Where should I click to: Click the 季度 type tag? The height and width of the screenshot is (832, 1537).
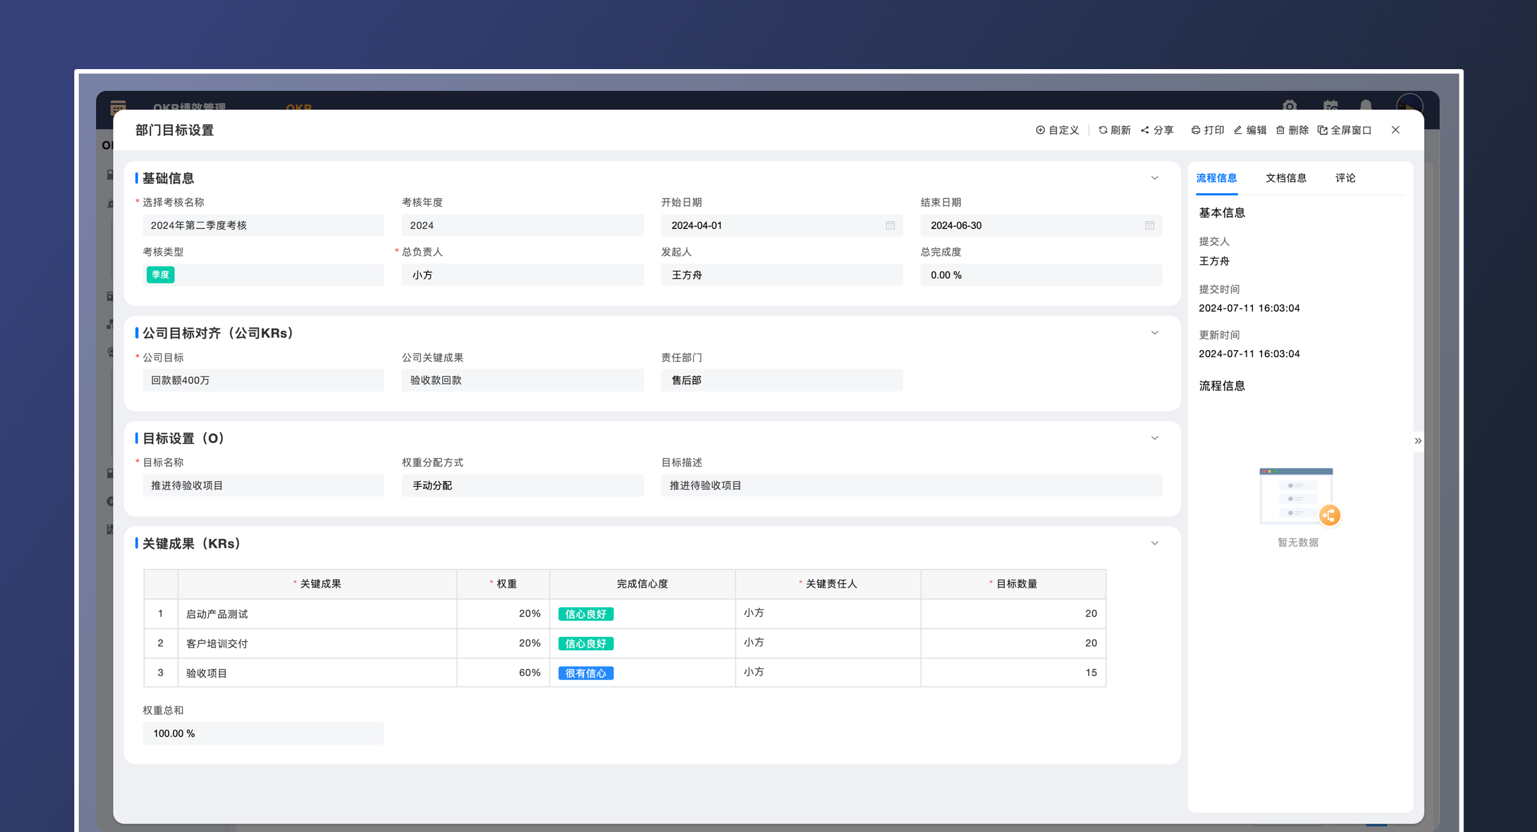click(x=160, y=275)
